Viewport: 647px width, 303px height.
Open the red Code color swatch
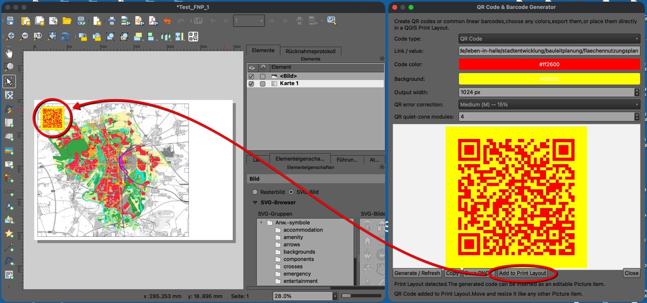(x=549, y=64)
